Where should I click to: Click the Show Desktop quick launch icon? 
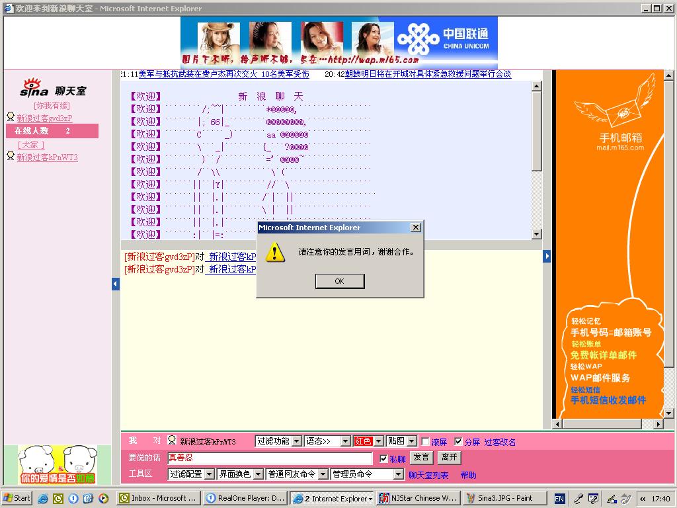(88, 499)
